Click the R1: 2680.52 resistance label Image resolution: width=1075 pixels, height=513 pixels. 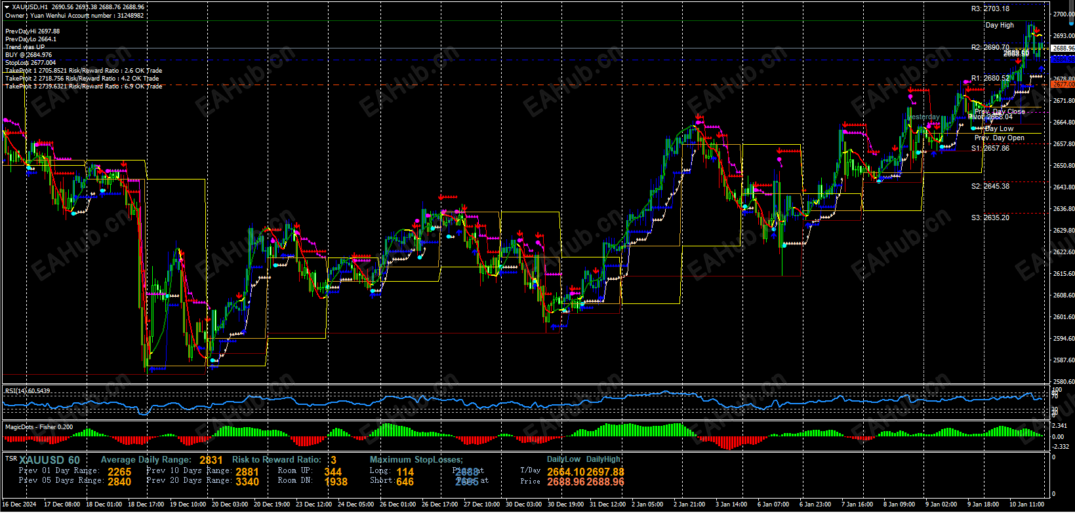tap(990, 78)
